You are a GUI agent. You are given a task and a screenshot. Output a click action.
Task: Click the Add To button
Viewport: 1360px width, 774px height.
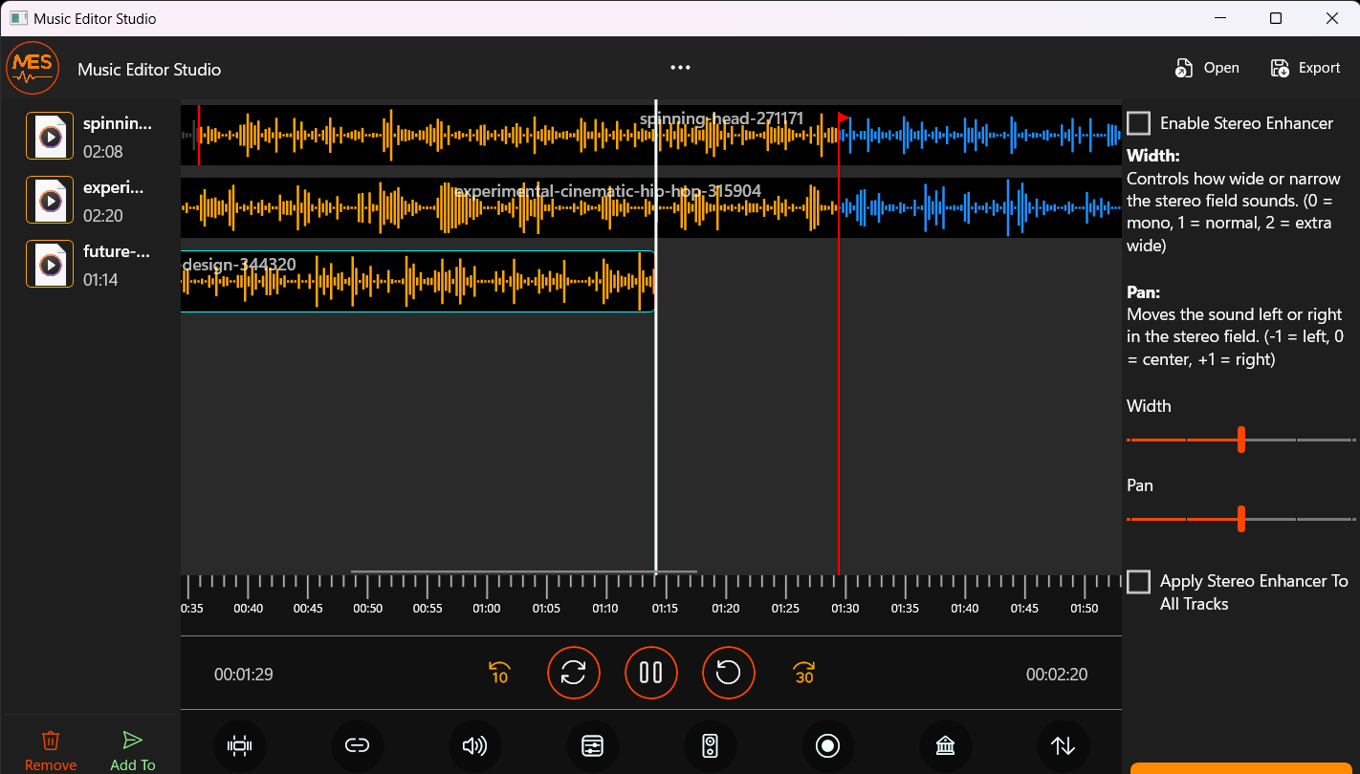pos(132,748)
